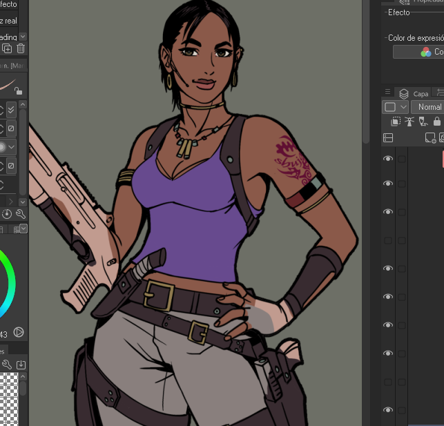Lock the layer with the padlock icon

coord(437,121)
